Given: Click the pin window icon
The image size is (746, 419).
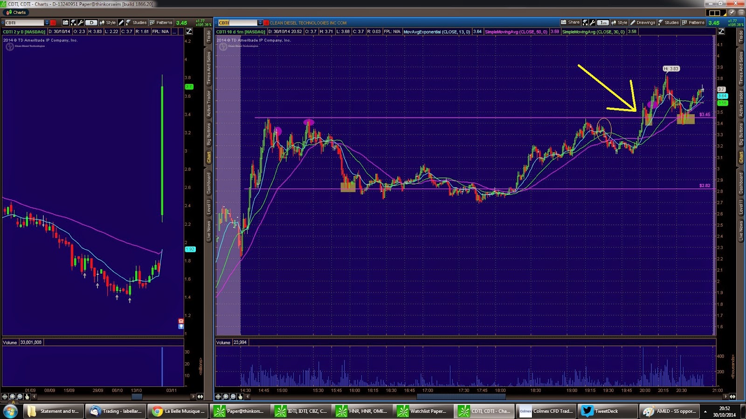Looking at the screenshot, I should [732, 13].
